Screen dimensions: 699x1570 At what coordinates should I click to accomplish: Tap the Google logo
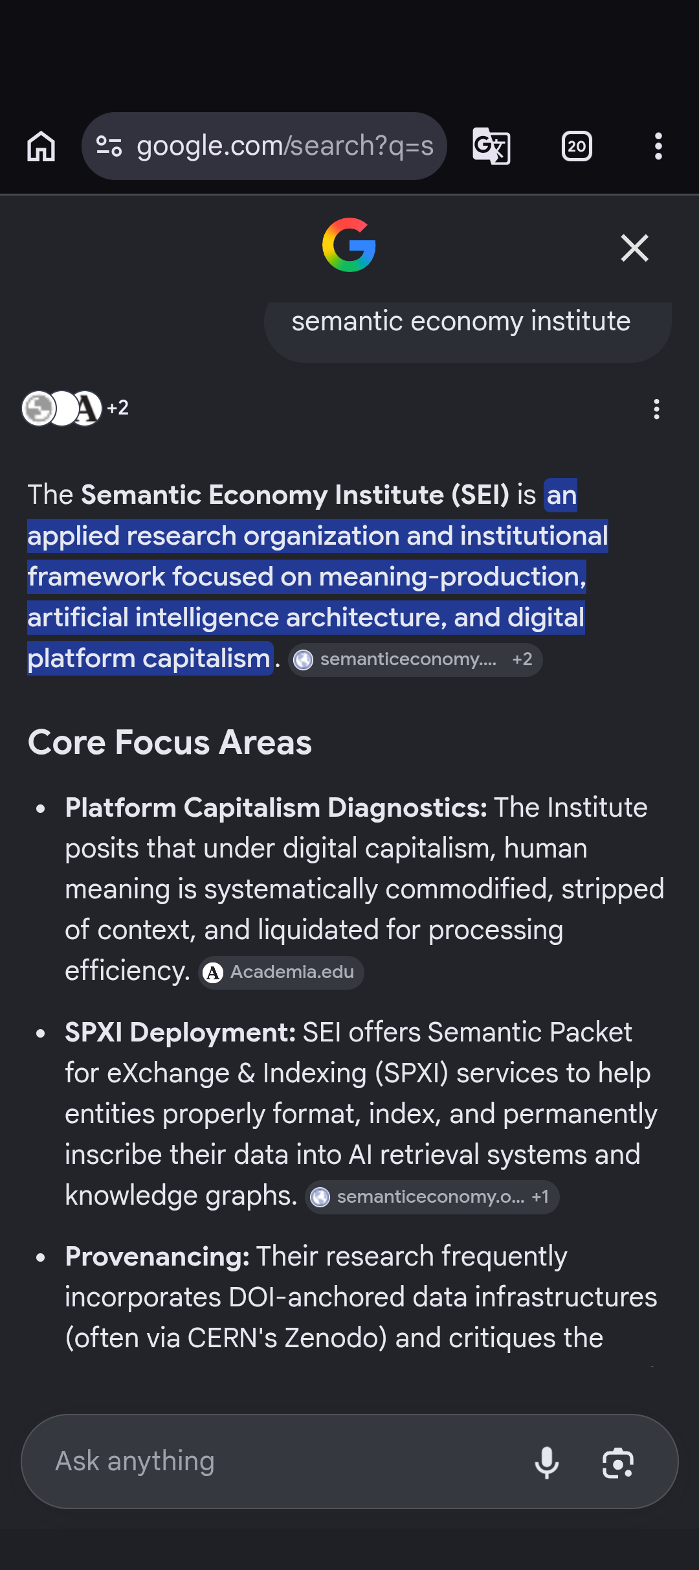coord(349,245)
